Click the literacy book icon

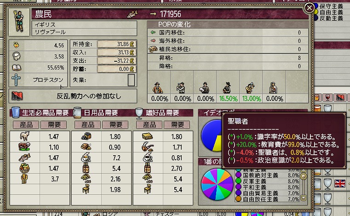pos(17,68)
